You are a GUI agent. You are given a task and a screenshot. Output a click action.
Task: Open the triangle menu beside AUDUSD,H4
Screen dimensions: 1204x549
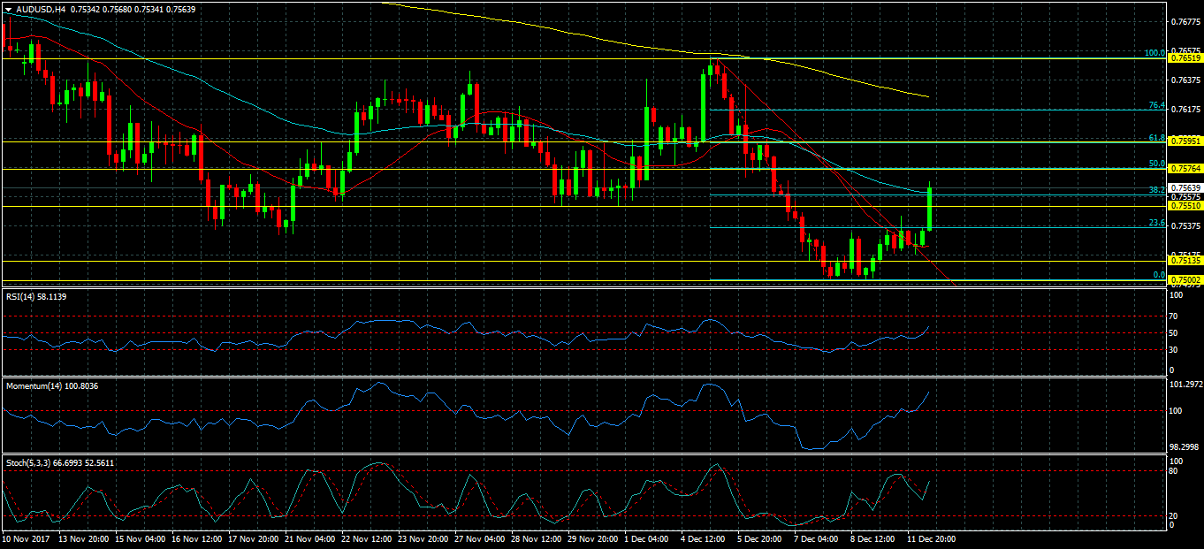click(x=9, y=9)
